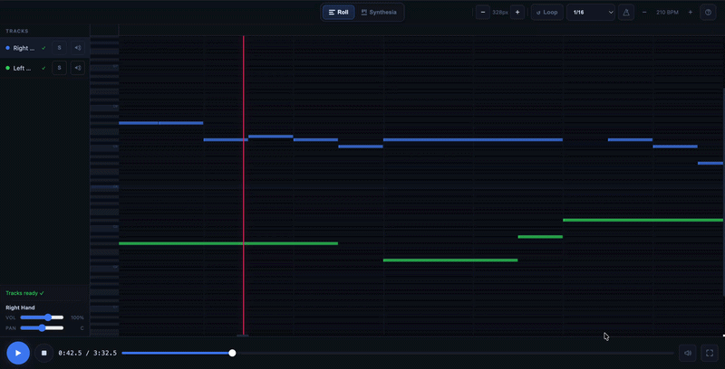
Task: Solo the Left Hand track
Action: [x=59, y=68]
